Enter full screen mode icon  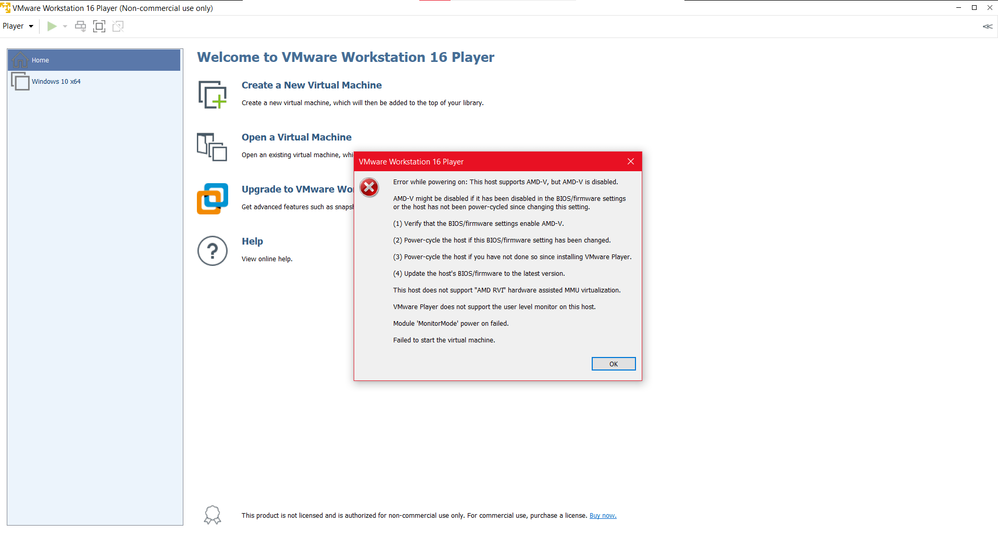(99, 26)
